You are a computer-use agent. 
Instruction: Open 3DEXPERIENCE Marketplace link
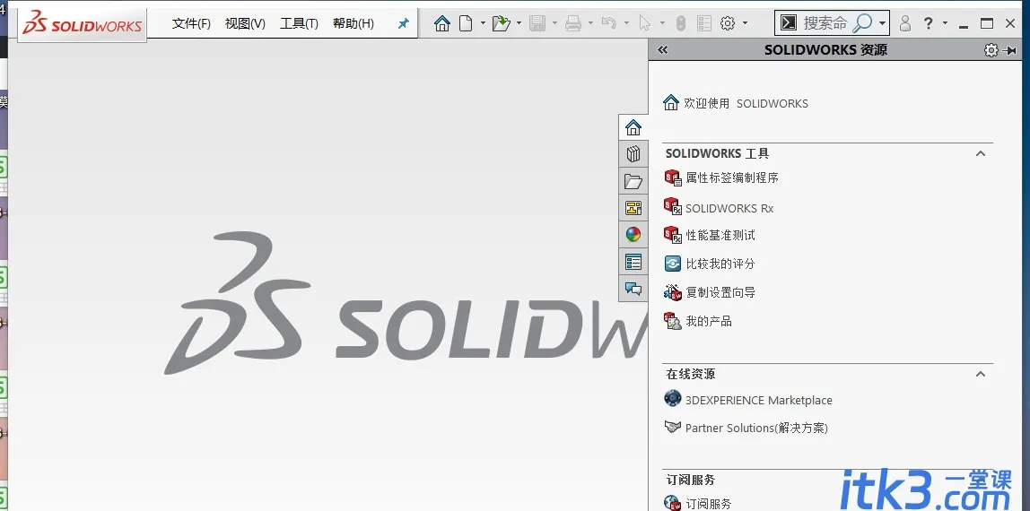point(759,400)
